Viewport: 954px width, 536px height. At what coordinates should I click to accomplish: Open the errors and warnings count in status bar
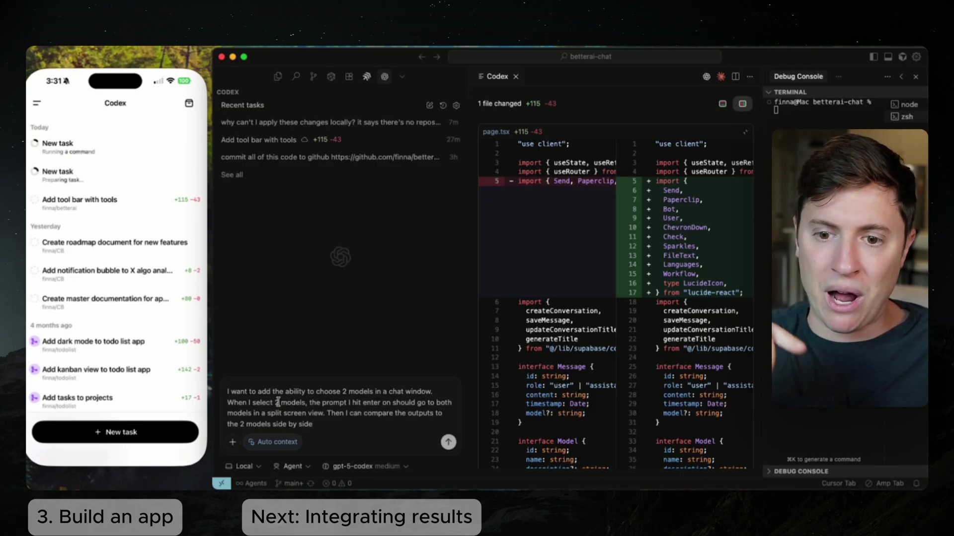pos(337,483)
